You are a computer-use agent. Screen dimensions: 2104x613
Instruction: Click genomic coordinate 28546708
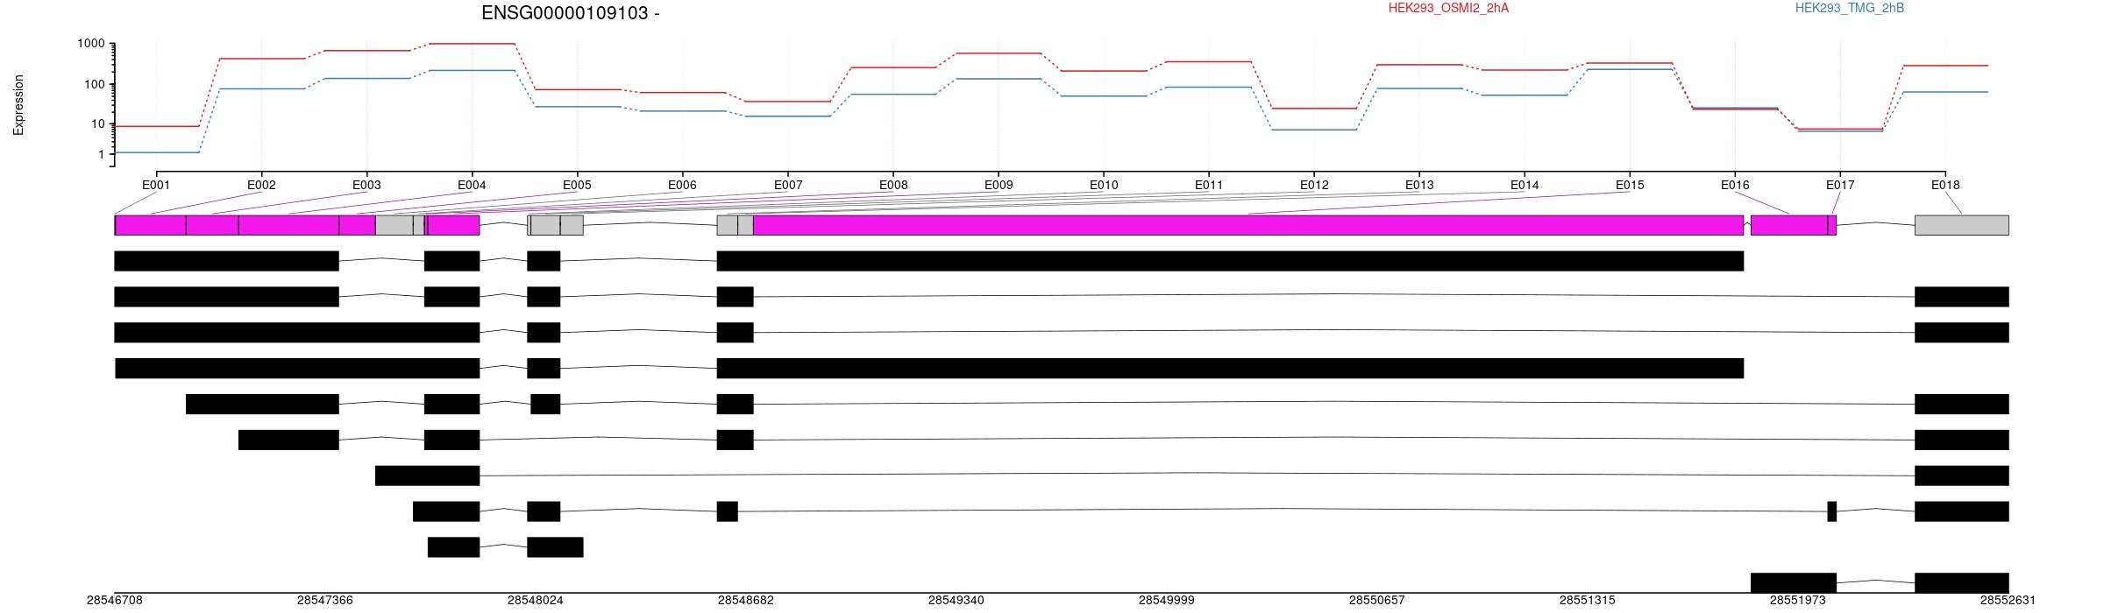(x=115, y=600)
